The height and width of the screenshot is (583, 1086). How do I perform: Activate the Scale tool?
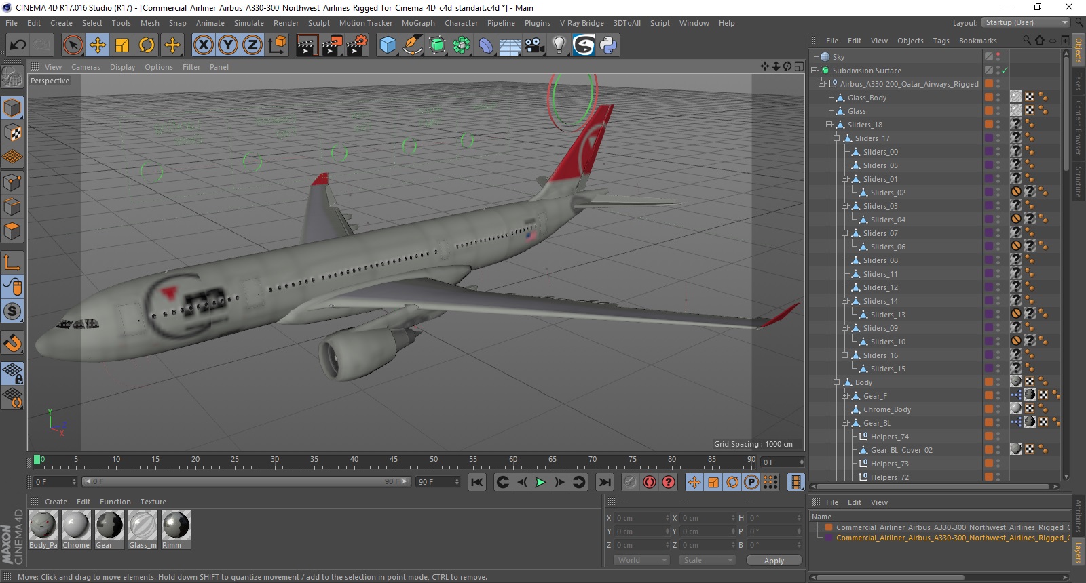122,45
